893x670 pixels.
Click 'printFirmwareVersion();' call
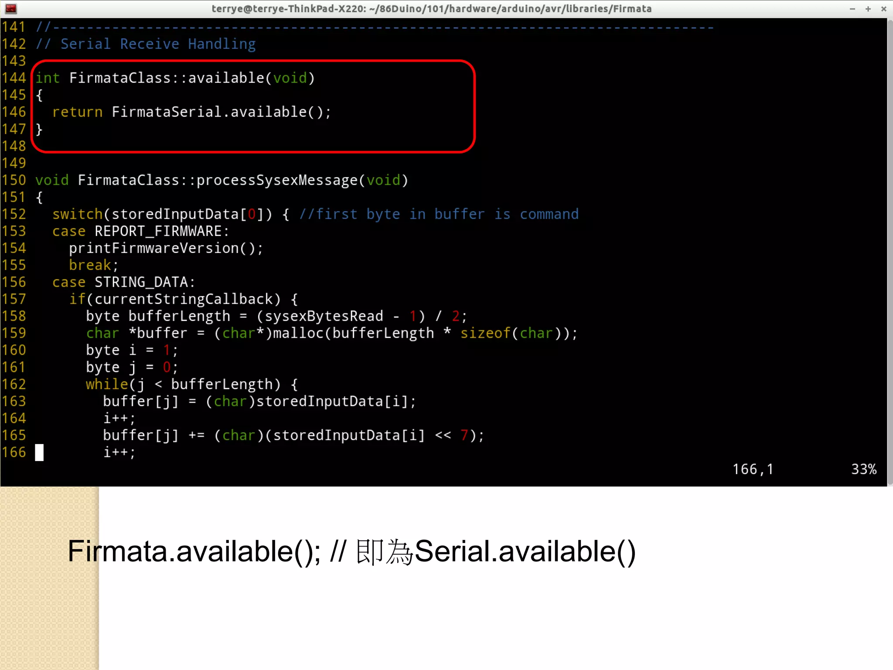[x=166, y=248]
